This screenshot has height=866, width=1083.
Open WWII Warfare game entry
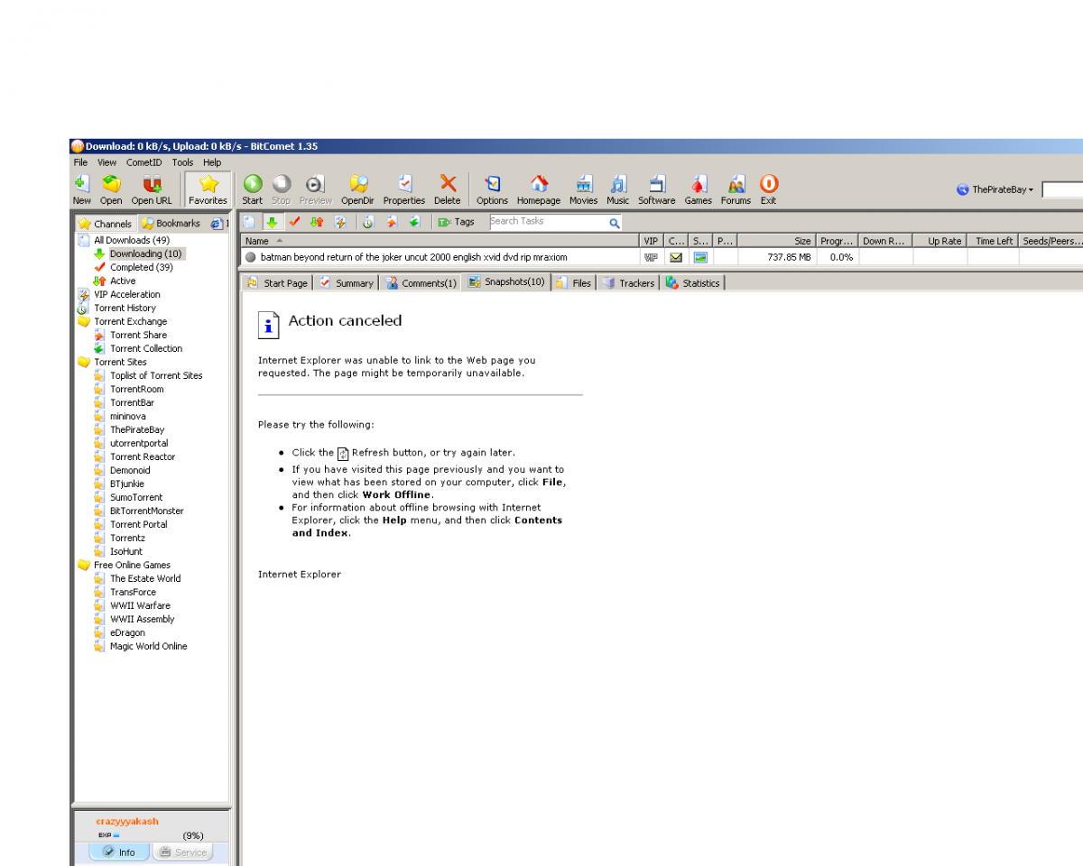click(x=140, y=605)
